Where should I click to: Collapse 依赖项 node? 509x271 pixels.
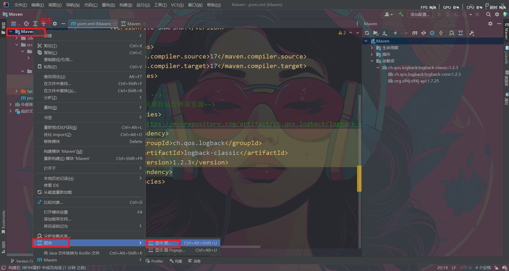click(372, 61)
